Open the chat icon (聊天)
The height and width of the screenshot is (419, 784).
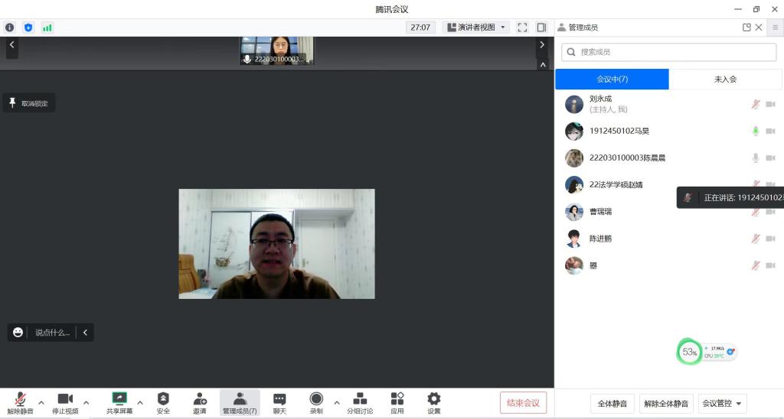pos(279,399)
